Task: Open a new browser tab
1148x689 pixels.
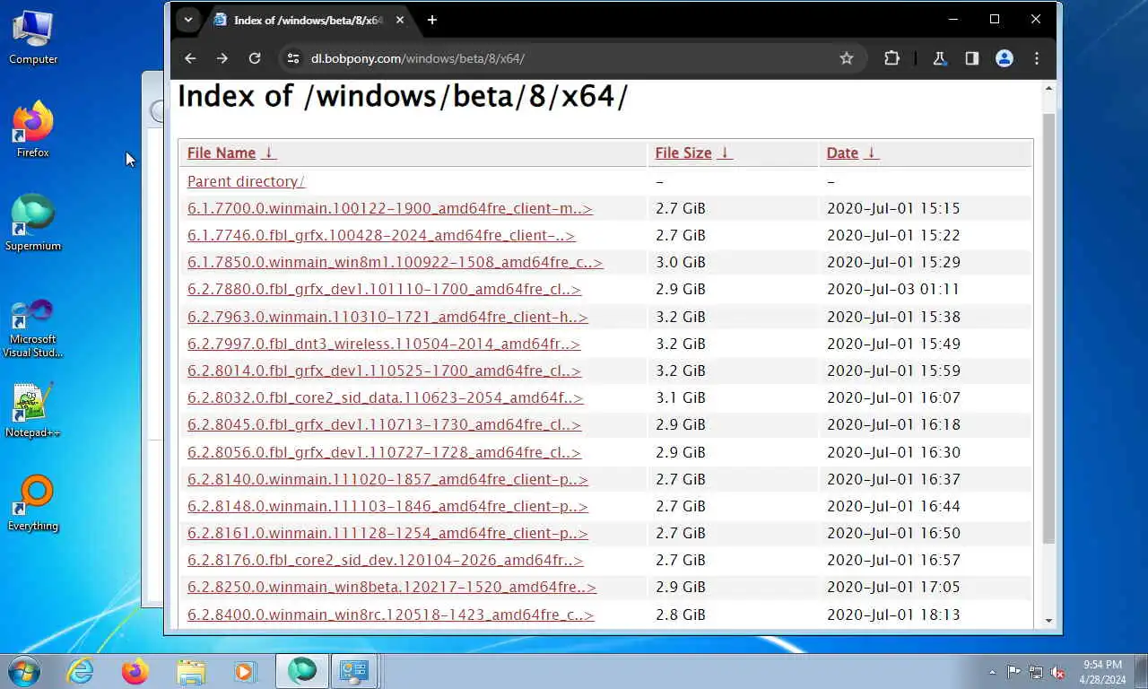Action: tap(432, 20)
